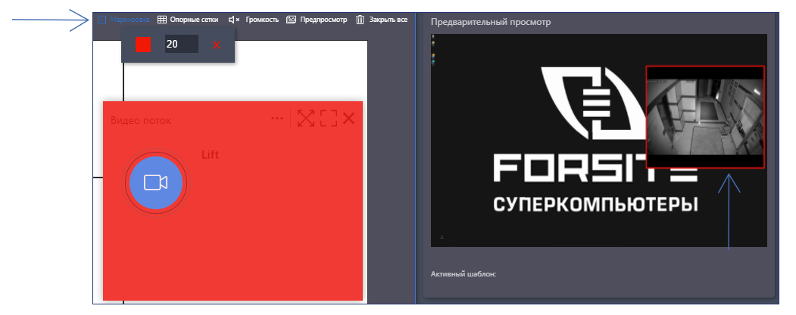Screen dimensions: 796x315
Task: Click the Маркировка marking icon
Action: pos(101,20)
